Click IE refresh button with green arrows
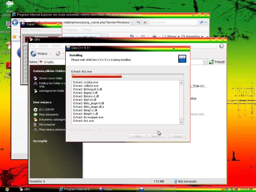Image resolution: width=256 pixels, height=192 pixels. point(138,22)
